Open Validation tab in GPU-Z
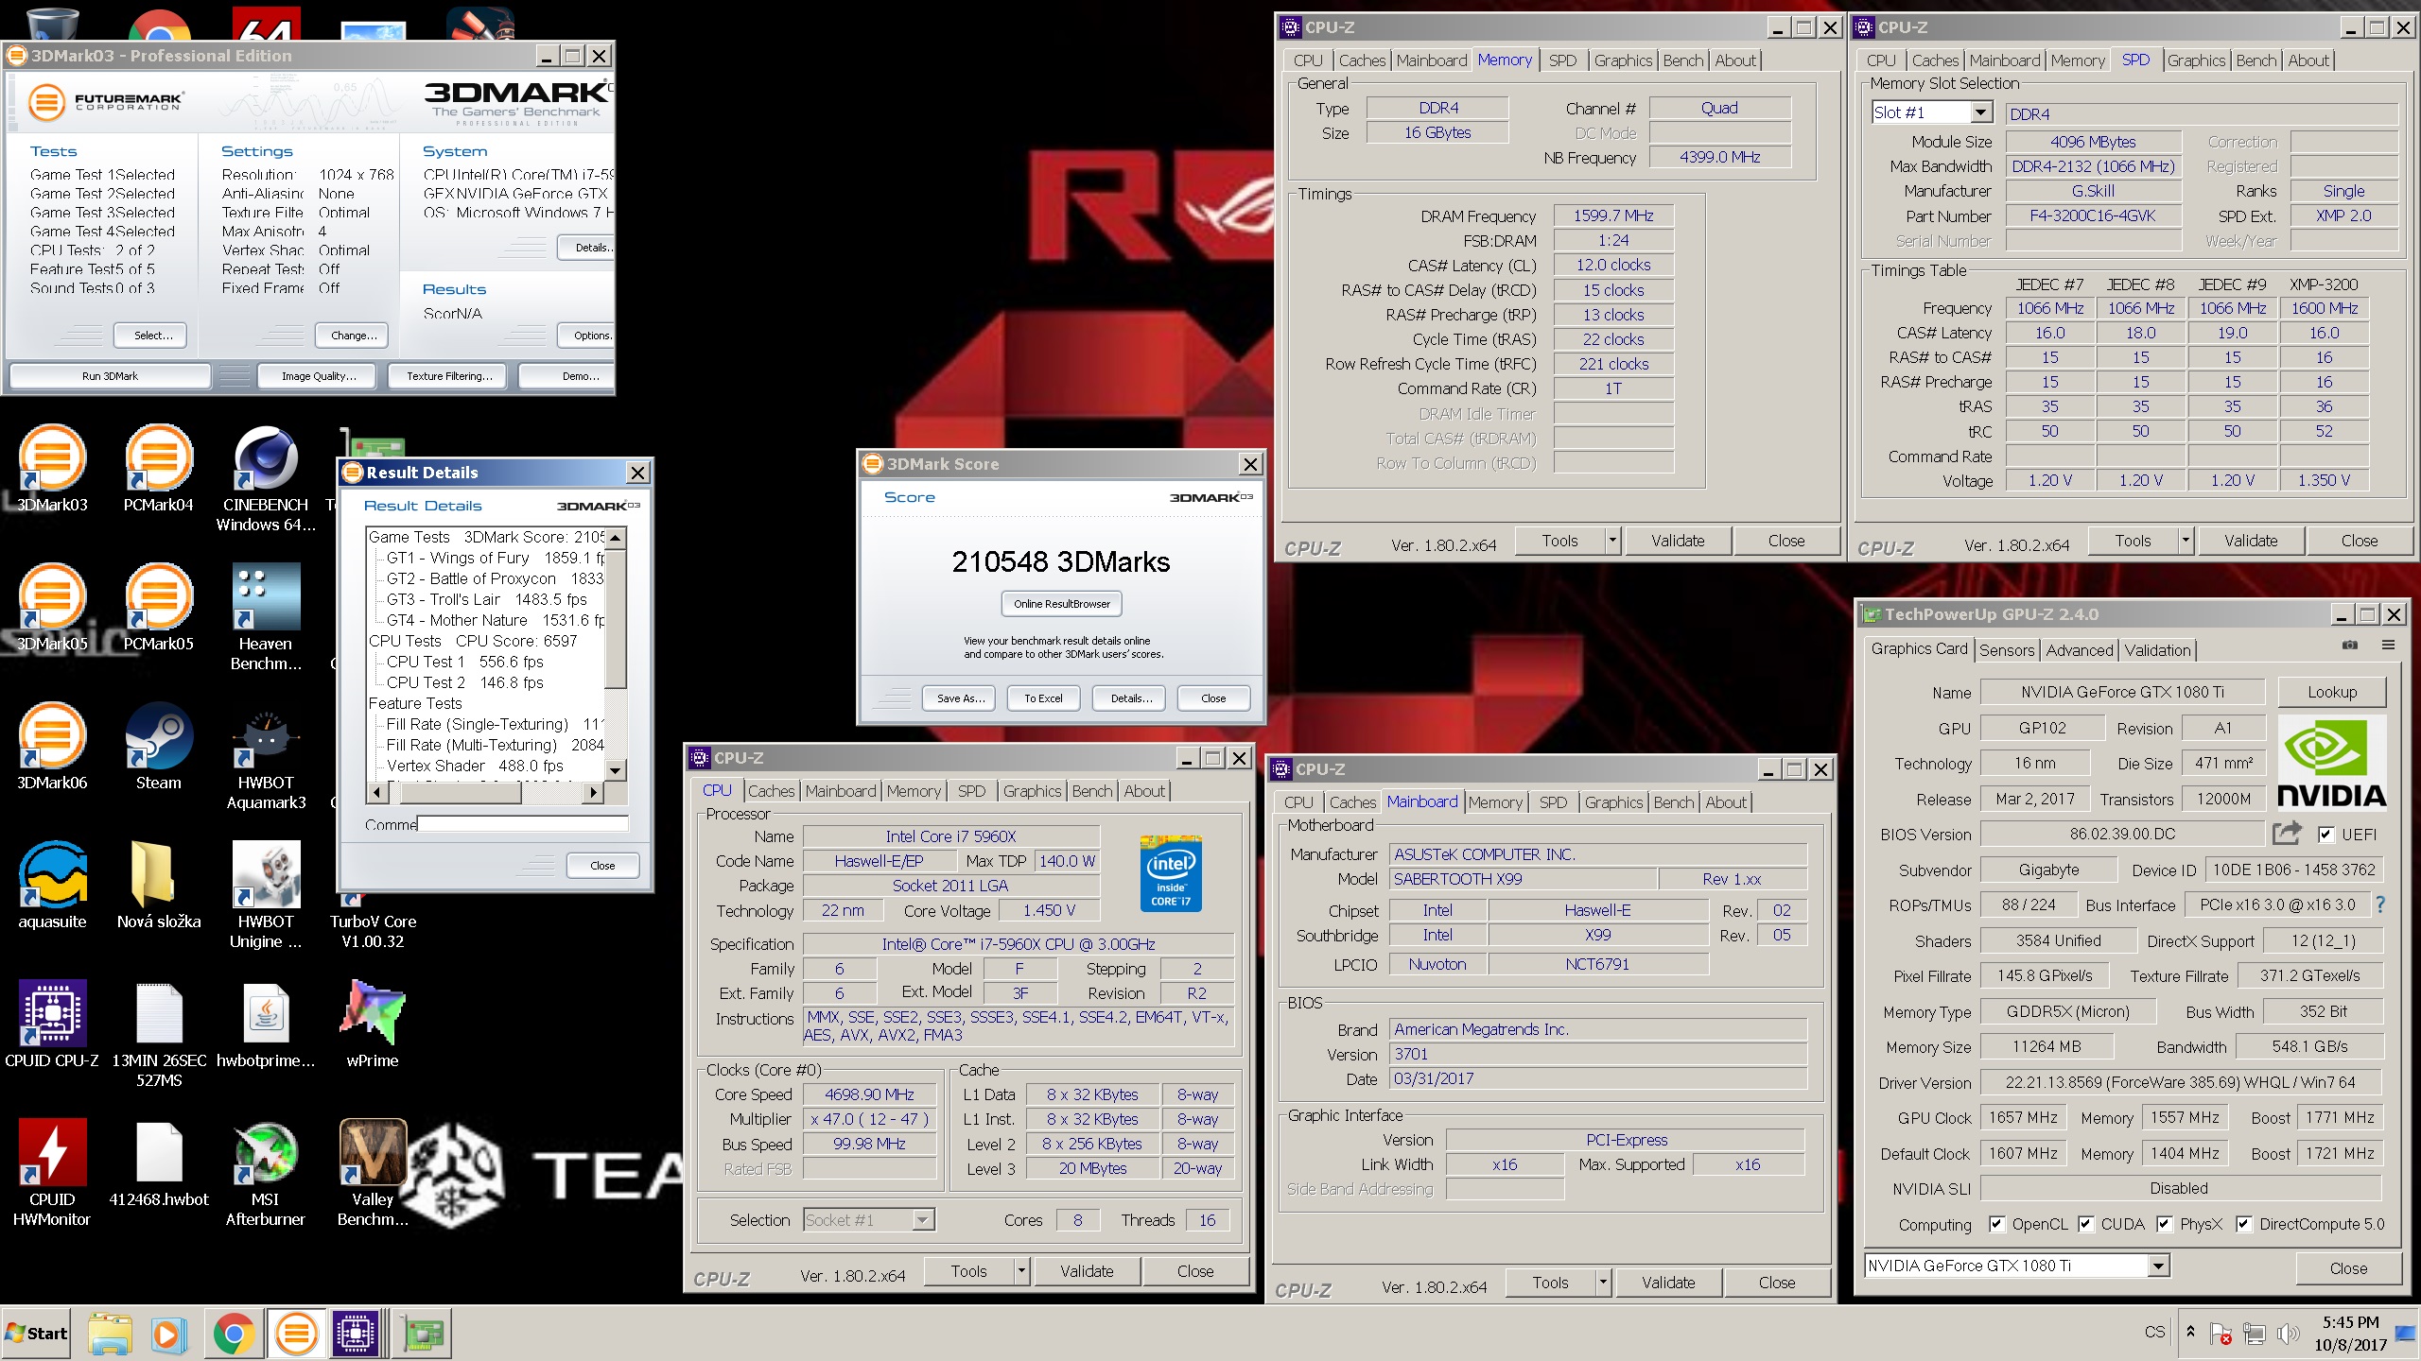Image resolution: width=2421 pixels, height=1361 pixels. pyautogui.click(x=2157, y=650)
